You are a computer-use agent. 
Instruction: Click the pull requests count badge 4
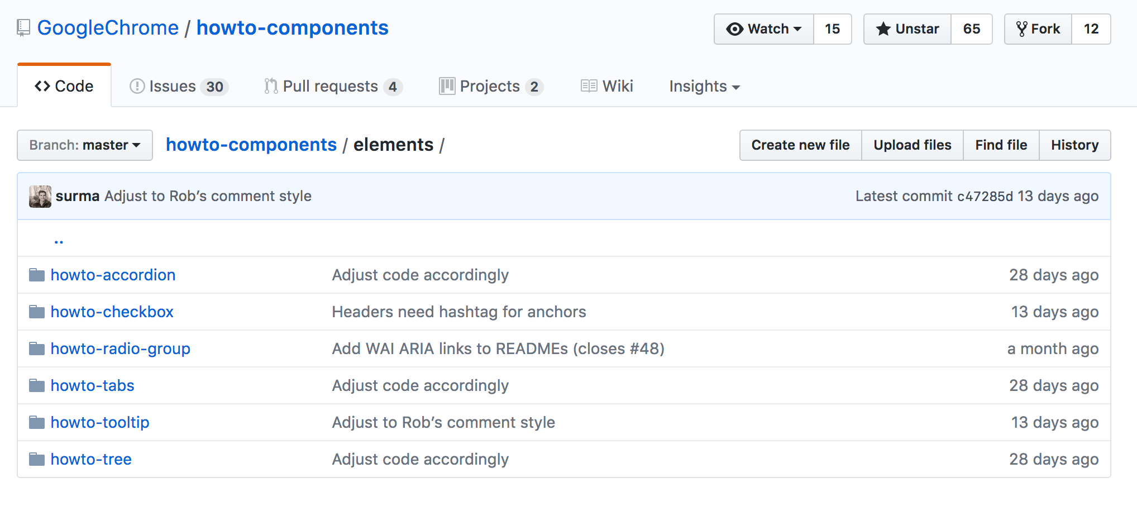click(x=393, y=87)
